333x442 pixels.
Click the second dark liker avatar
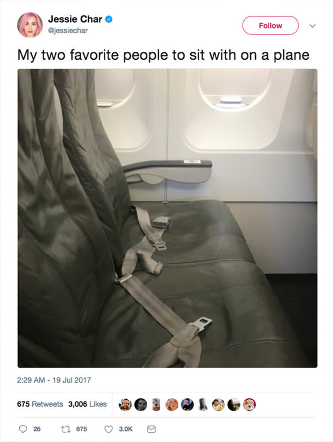(x=141, y=405)
